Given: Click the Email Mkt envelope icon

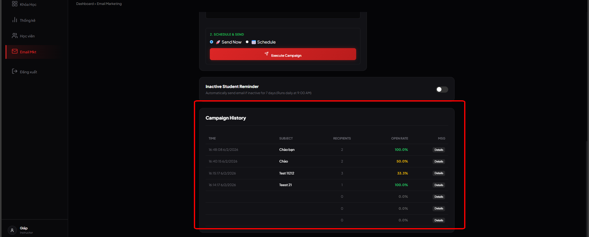Looking at the screenshot, I should [x=14, y=52].
